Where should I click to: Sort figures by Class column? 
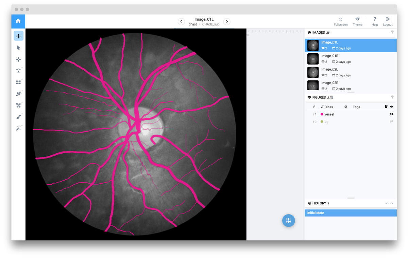[x=326, y=107]
